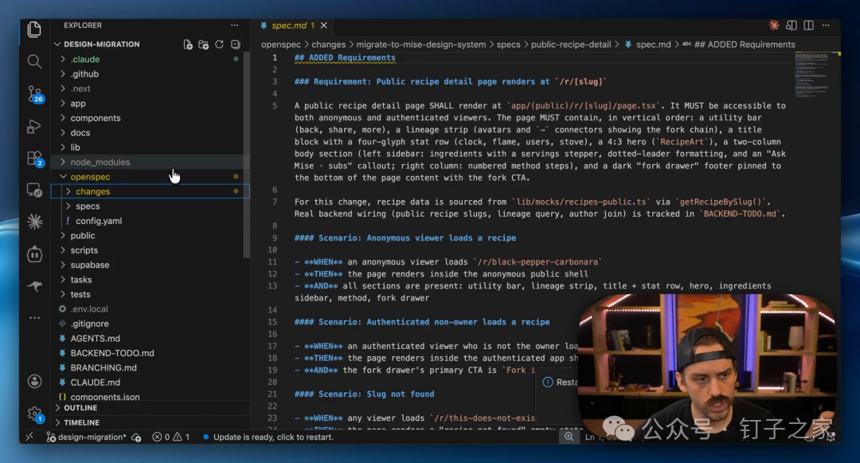Open errors and warnings in status bar

[x=170, y=437]
